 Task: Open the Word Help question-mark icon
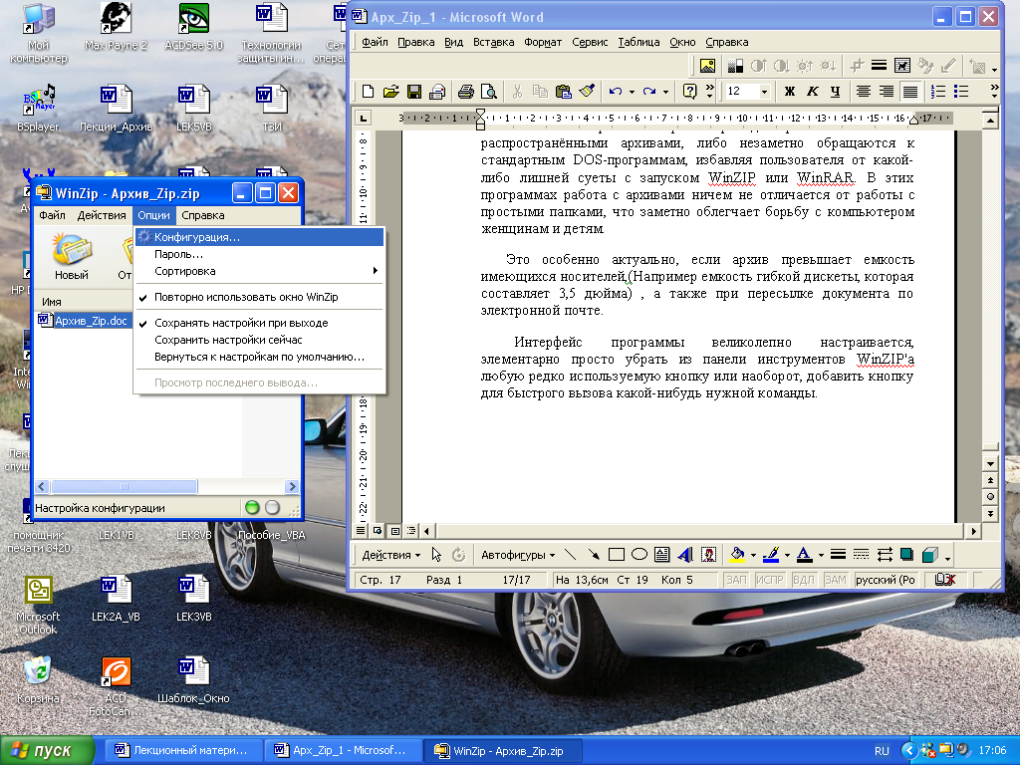coord(689,92)
